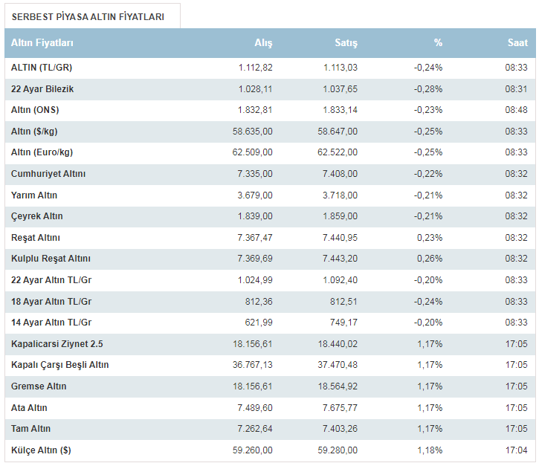Click the value 62.509,00
The height and width of the screenshot is (463, 539).
click(252, 152)
